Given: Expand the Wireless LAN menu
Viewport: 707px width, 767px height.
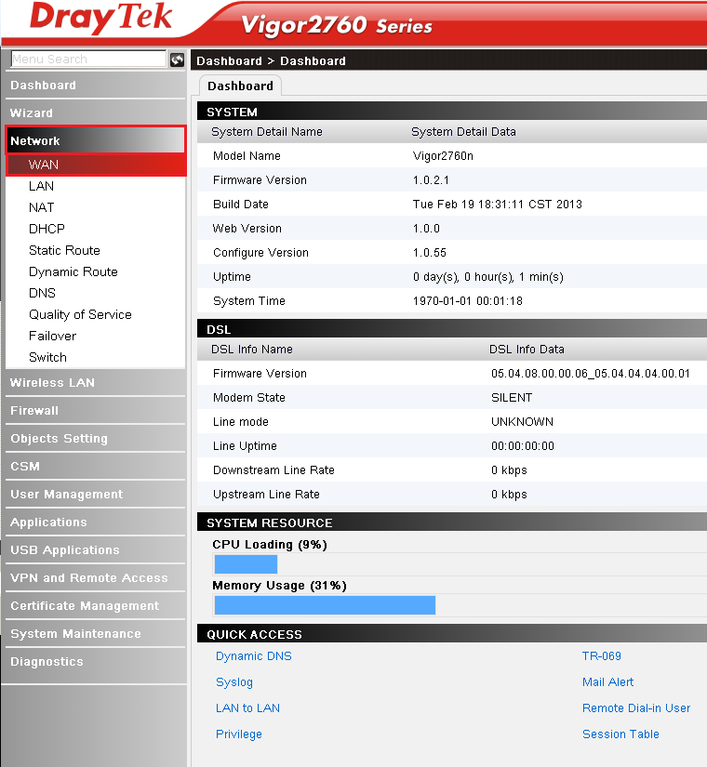Looking at the screenshot, I should coord(52,382).
